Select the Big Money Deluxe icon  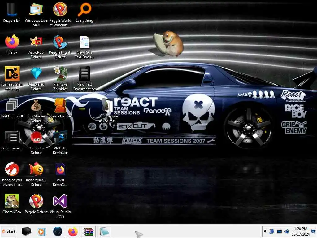pyautogui.click(x=36, y=111)
